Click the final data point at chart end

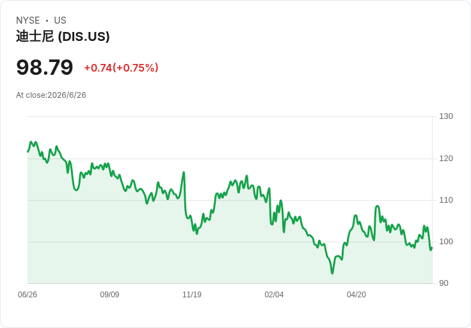(x=432, y=248)
